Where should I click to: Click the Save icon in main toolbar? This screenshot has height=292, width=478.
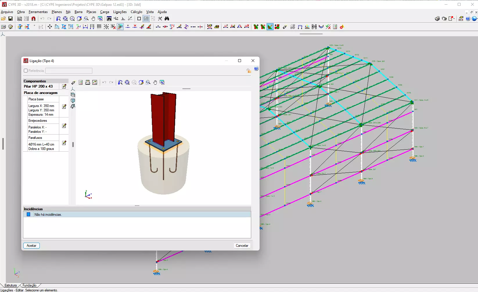pyautogui.click(x=10, y=19)
